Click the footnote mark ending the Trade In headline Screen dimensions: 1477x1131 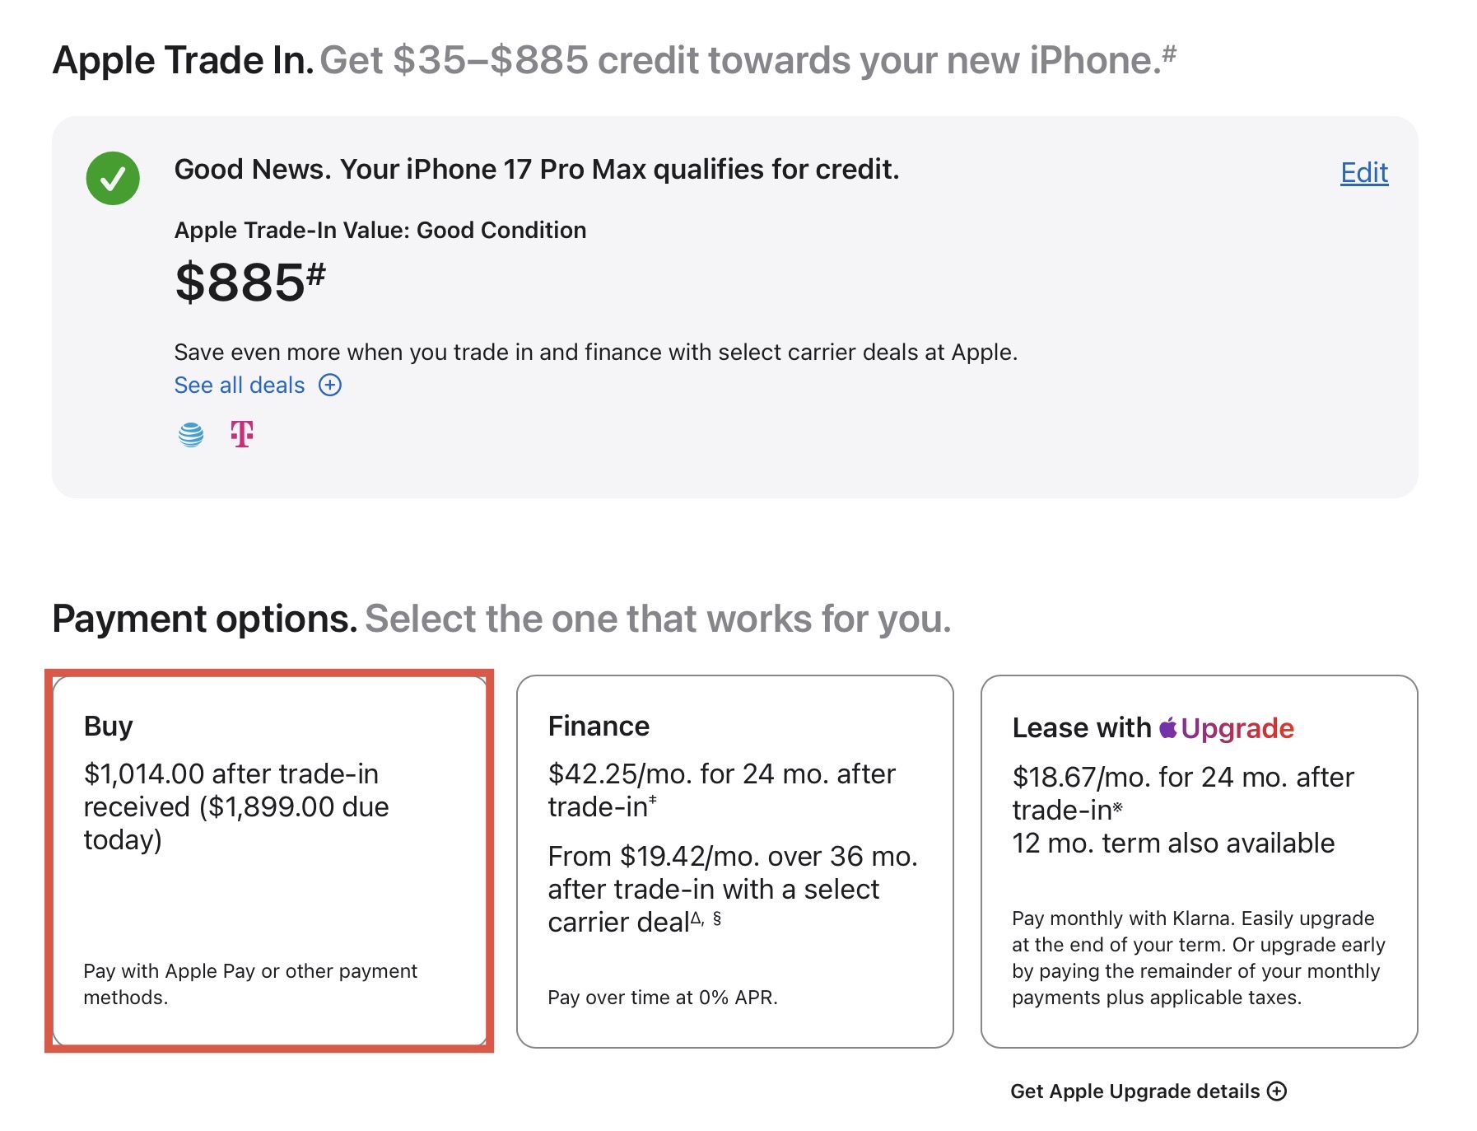[1169, 54]
